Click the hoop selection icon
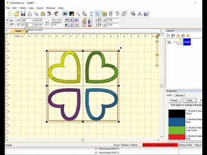Viewport: 207px width, 155px height. click(104, 14)
